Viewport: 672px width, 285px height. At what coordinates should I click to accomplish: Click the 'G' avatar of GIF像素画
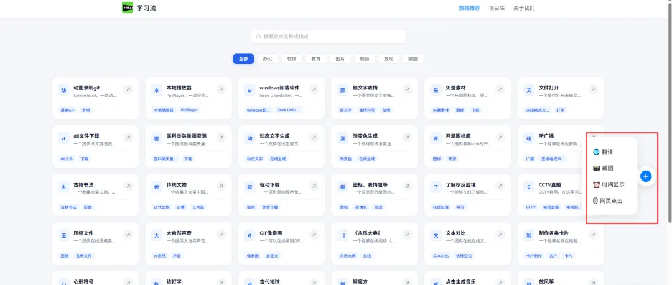250,235
